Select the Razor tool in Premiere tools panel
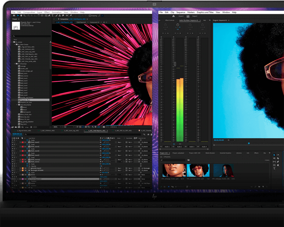This screenshot has width=284, height=227. pyautogui.click(x=278, y=158)
